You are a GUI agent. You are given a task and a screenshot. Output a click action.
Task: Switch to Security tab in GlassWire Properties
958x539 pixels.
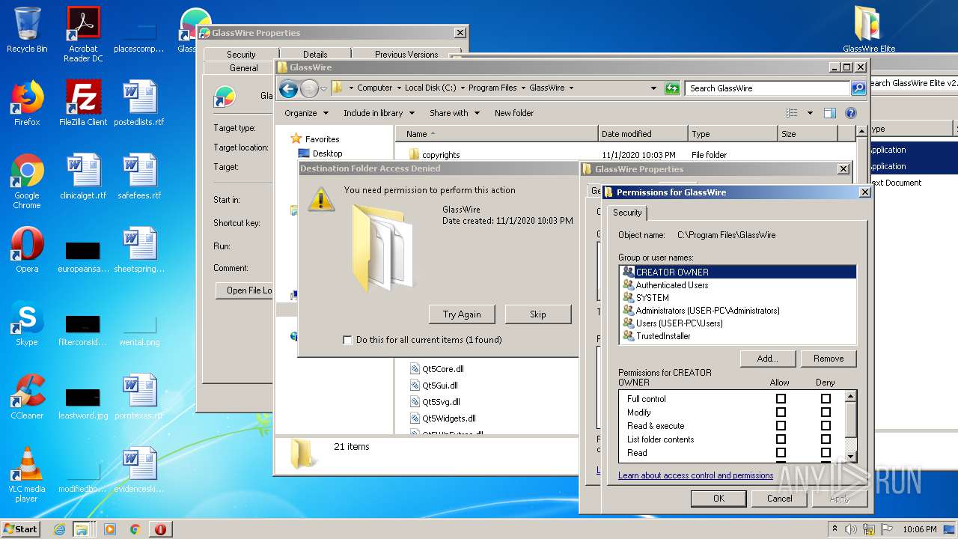coord(241,54)
